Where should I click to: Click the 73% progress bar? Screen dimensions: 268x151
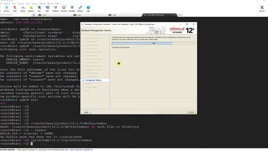(x=153, y=44)
